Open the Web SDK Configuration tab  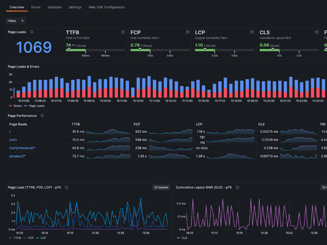click(107, 7)
